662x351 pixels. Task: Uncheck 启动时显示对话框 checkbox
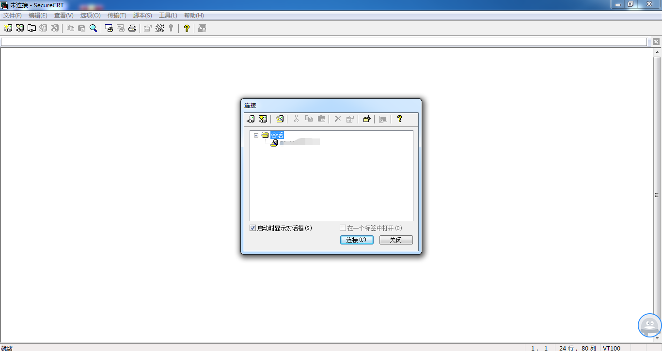(253, 228)
